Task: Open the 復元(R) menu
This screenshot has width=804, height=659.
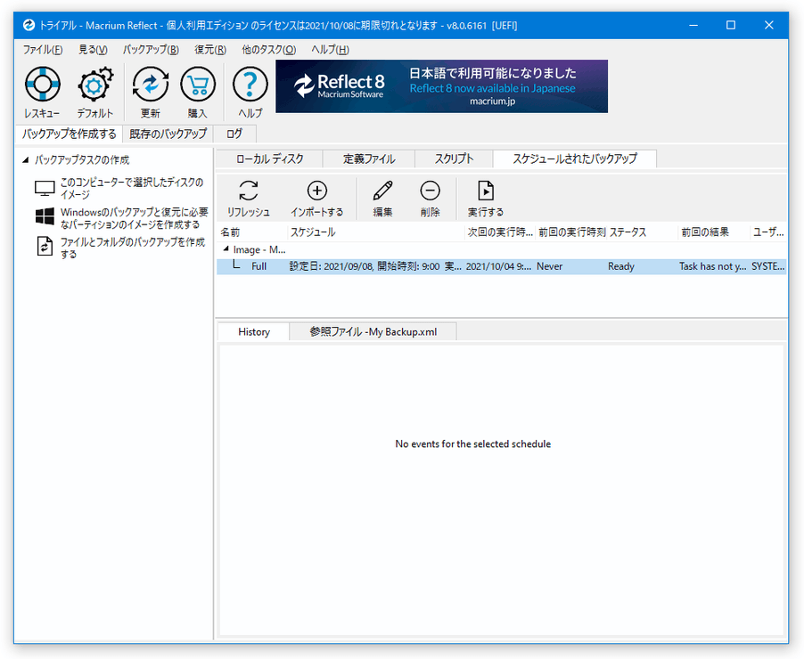Action: 210,50
